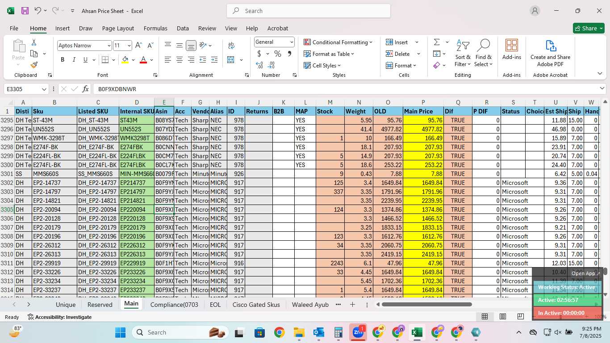Image resolution: width=610 pixels, height=343 pixels.
Task: Click the Comma Style icon
Action: [289, 54]
